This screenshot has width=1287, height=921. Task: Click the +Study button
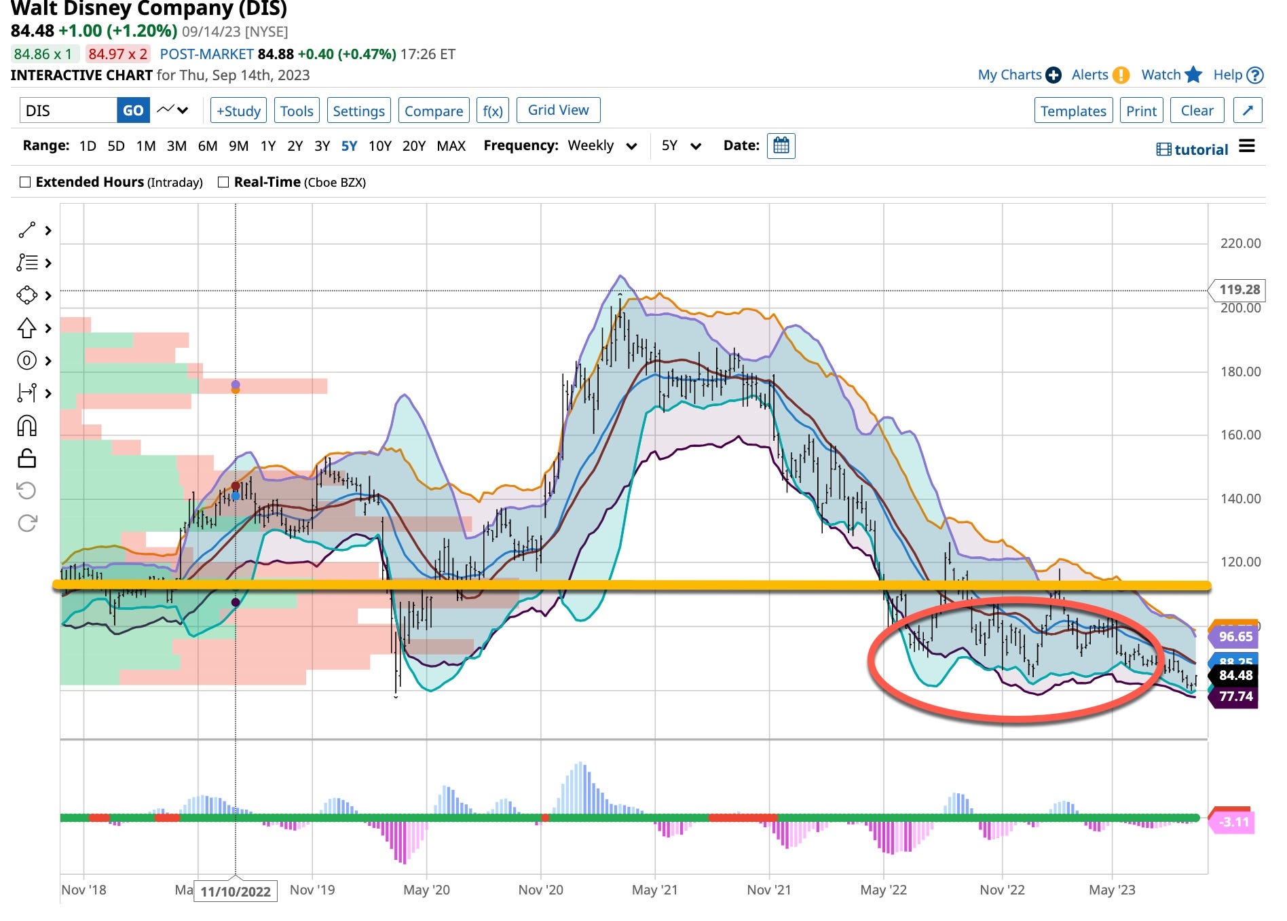coord(238,111)
